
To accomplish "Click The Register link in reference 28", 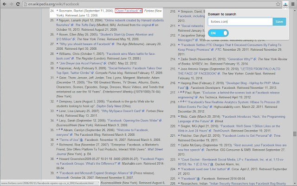I will coord(84,59).
